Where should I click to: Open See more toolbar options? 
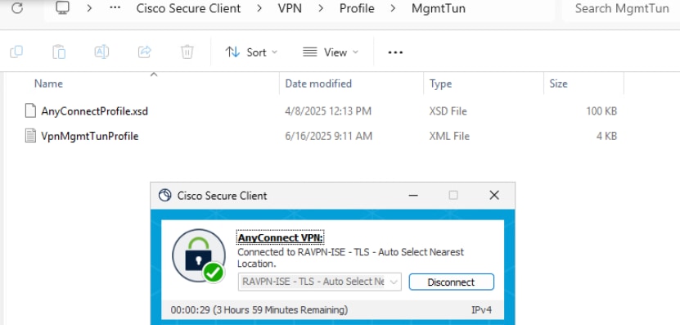395,52
